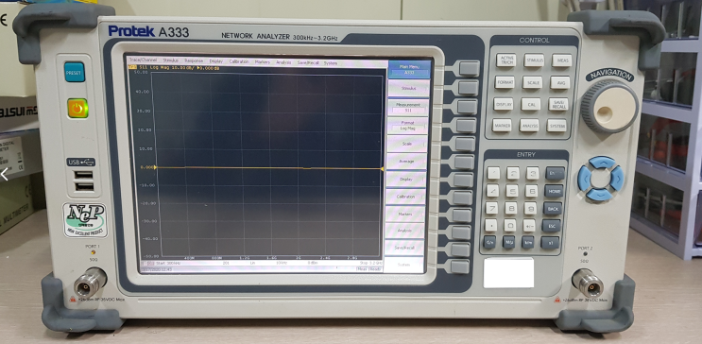Click the NeP new excellent product sticker

85,220
